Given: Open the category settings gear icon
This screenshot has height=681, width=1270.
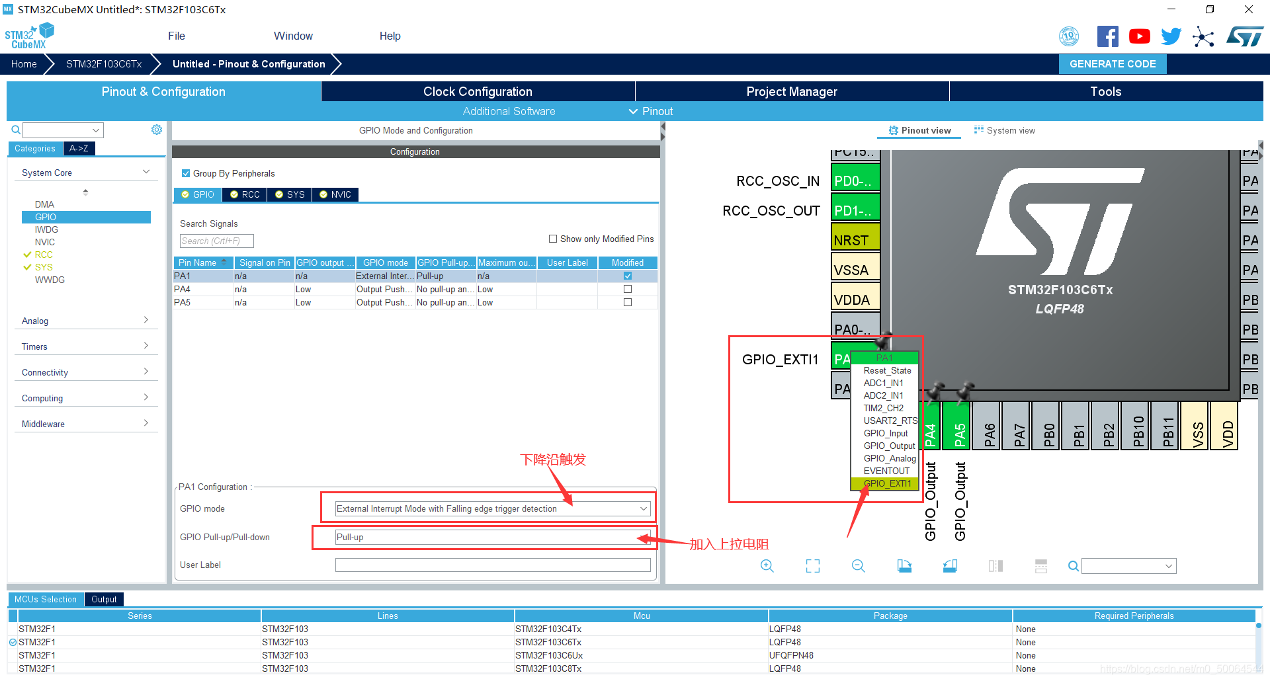Looking at the screenshot, I should click(157, 130).
